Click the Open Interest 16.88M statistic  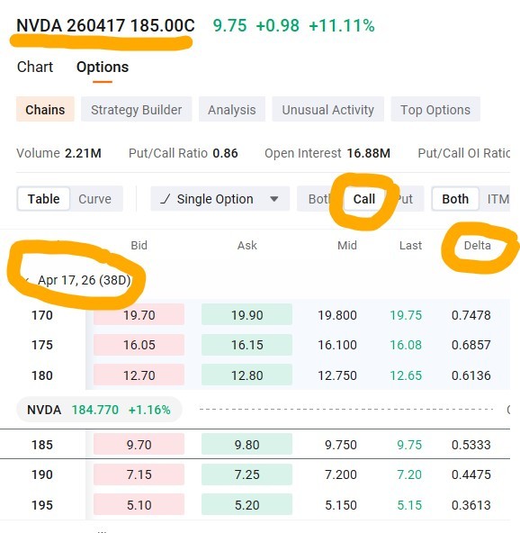click(x=327, y=153)
